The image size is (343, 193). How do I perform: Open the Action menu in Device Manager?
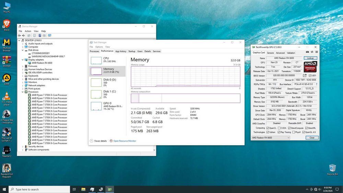[x=28, y=31]
